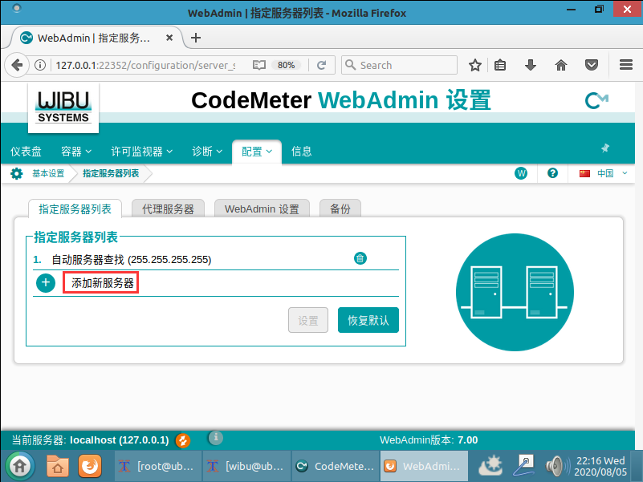The width and height of the screenshot is (643, 482).
Task: Open the 仪表盘 menu item
Action: [26, 152]
